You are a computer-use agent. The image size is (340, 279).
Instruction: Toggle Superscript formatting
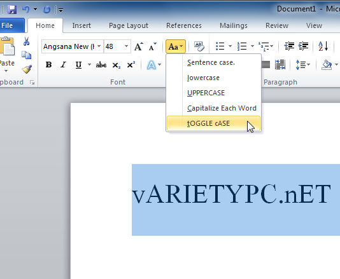click(131, 65)
